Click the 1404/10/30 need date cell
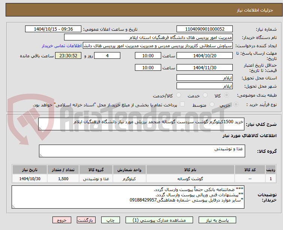The height and width of the screenshot is (230, 283). 30,179
